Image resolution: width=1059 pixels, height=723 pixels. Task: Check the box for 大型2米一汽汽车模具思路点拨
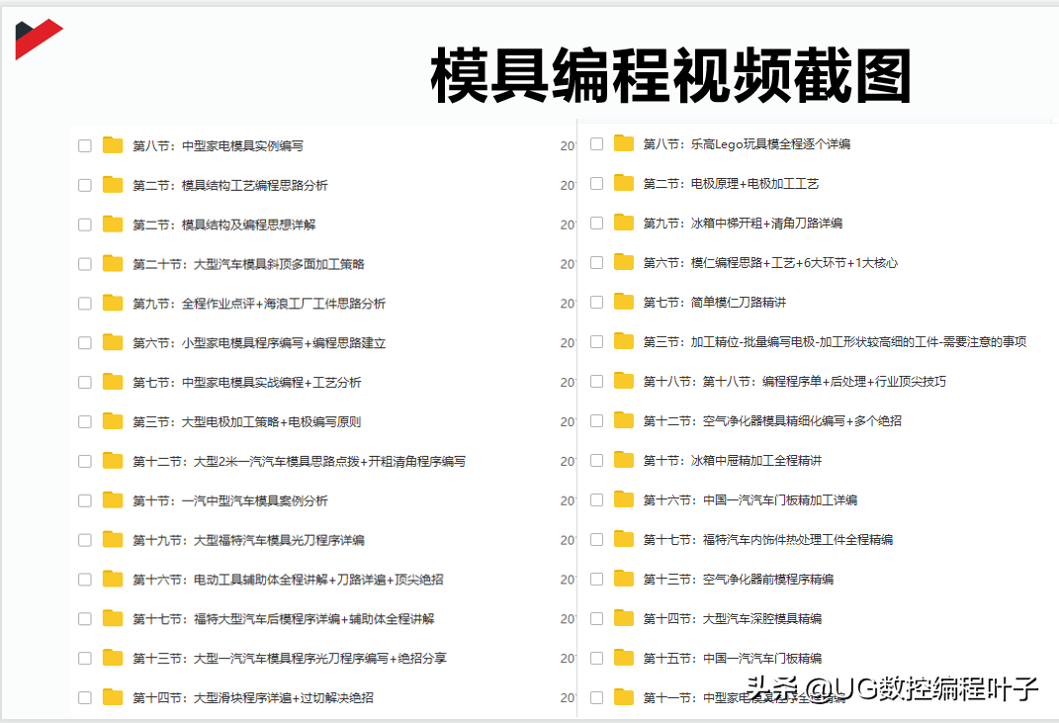[x=84, y=461]
